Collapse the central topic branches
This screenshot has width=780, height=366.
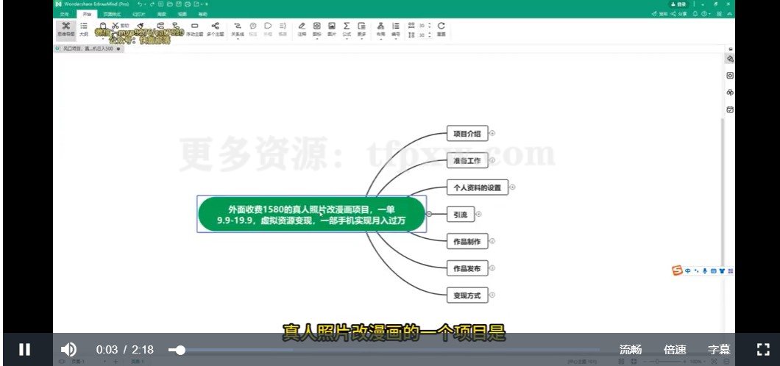(x=429, y=214)
